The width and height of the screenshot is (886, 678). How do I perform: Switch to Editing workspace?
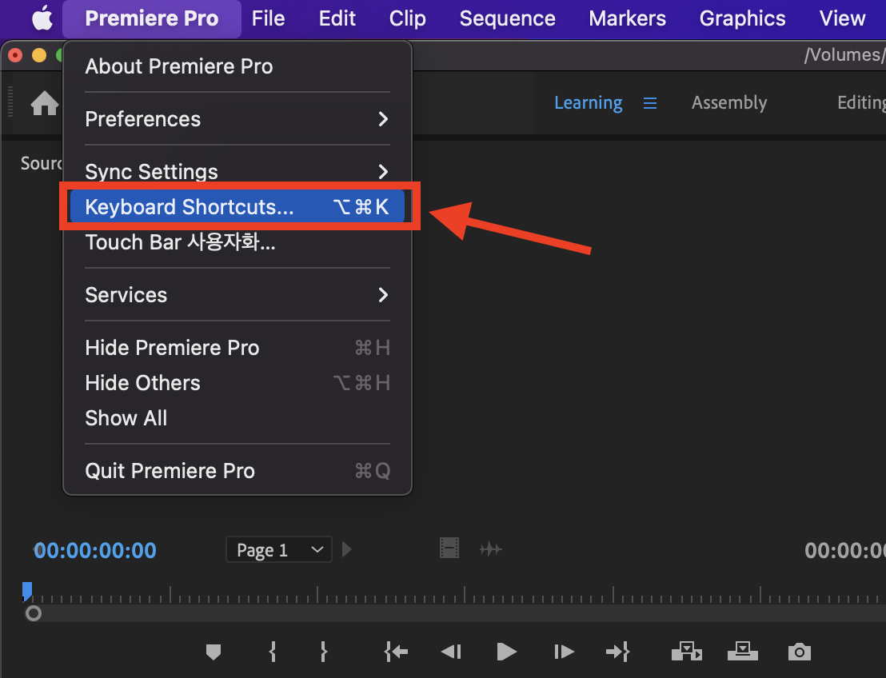coord(861,103)
